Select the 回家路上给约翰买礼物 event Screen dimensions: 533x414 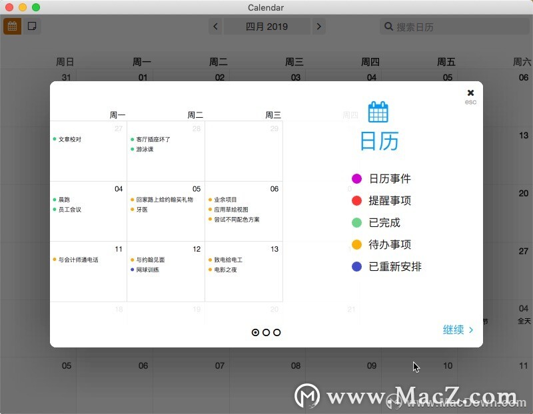pyautogui.click(x=162, y=200)
